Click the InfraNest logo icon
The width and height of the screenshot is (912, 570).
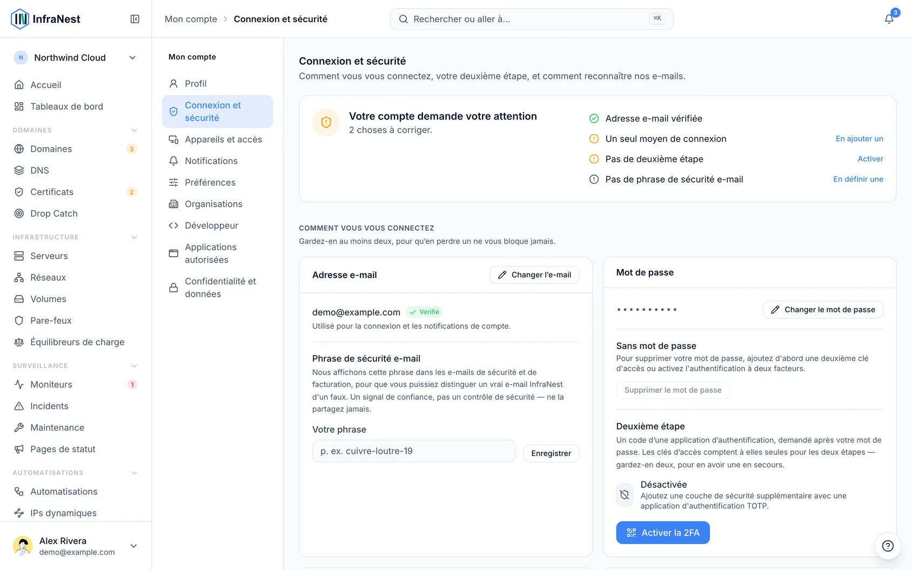click(20, 19)
